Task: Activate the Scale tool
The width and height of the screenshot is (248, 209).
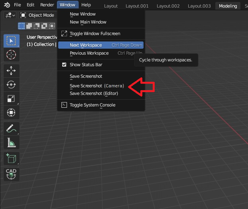Action: pos(12,99)
